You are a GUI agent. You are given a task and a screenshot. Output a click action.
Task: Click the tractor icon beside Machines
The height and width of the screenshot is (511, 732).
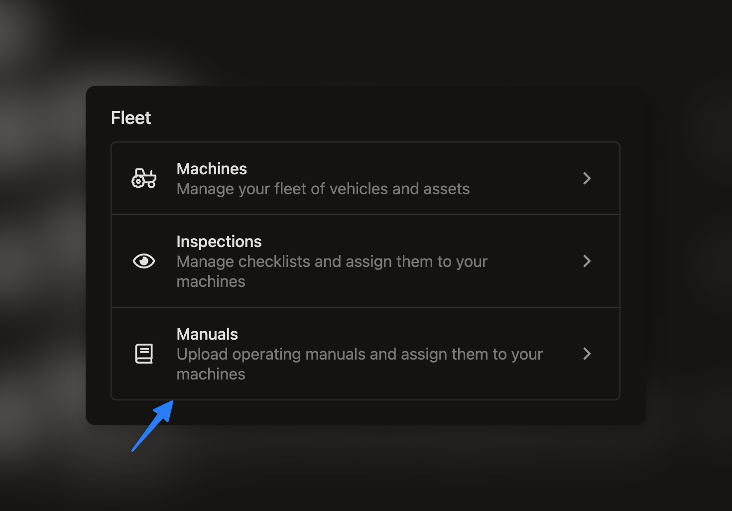(144, 178)
